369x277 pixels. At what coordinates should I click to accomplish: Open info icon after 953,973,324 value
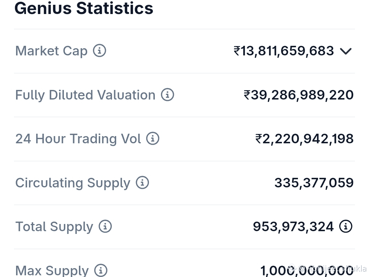pos(346,226)
